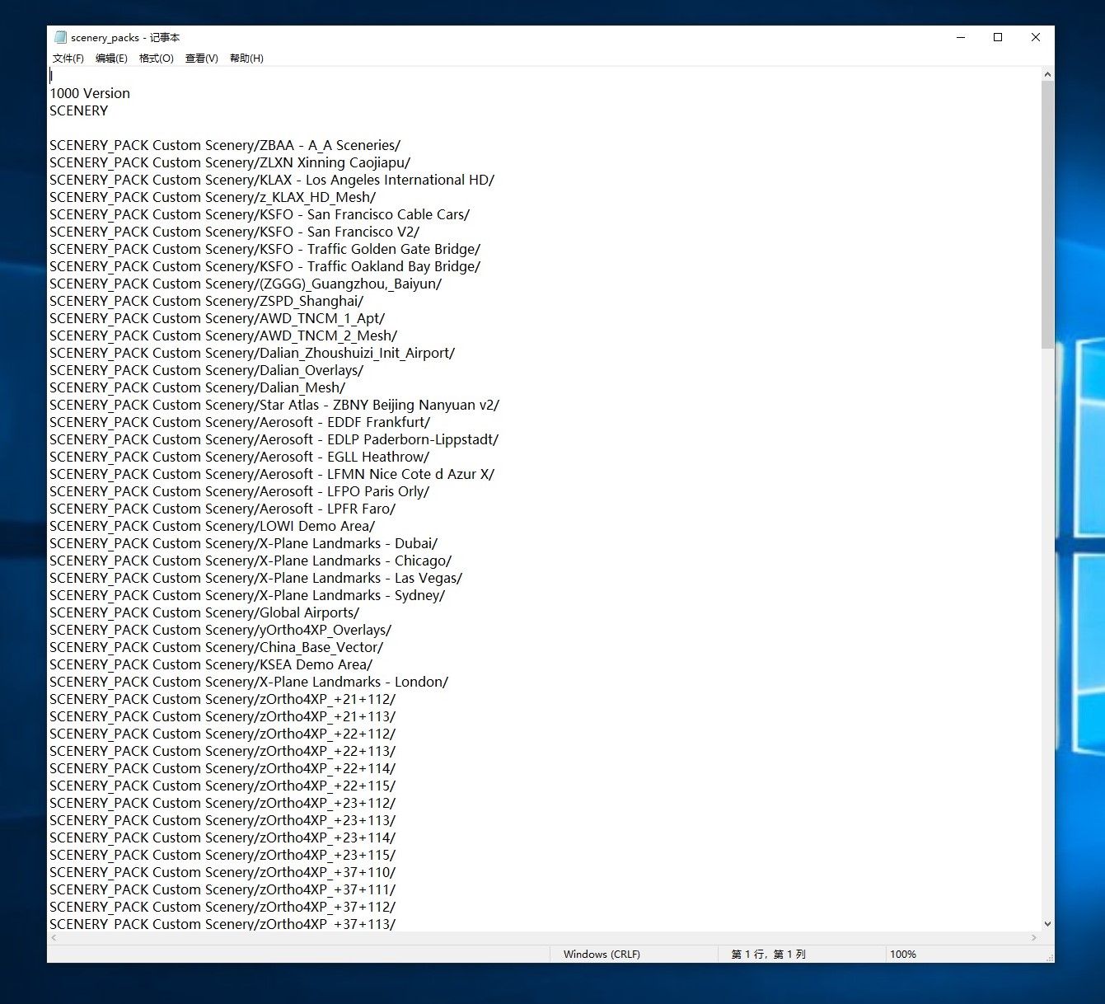This screenshot has height=1004, width=1105.
Task: Click X-Plane Landmarks - Chicago line
Action: click(x=250, y=561)
